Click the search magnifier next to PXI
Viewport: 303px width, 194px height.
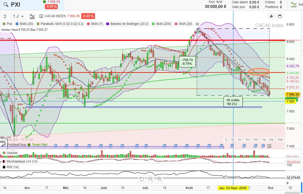click(6, 5)
